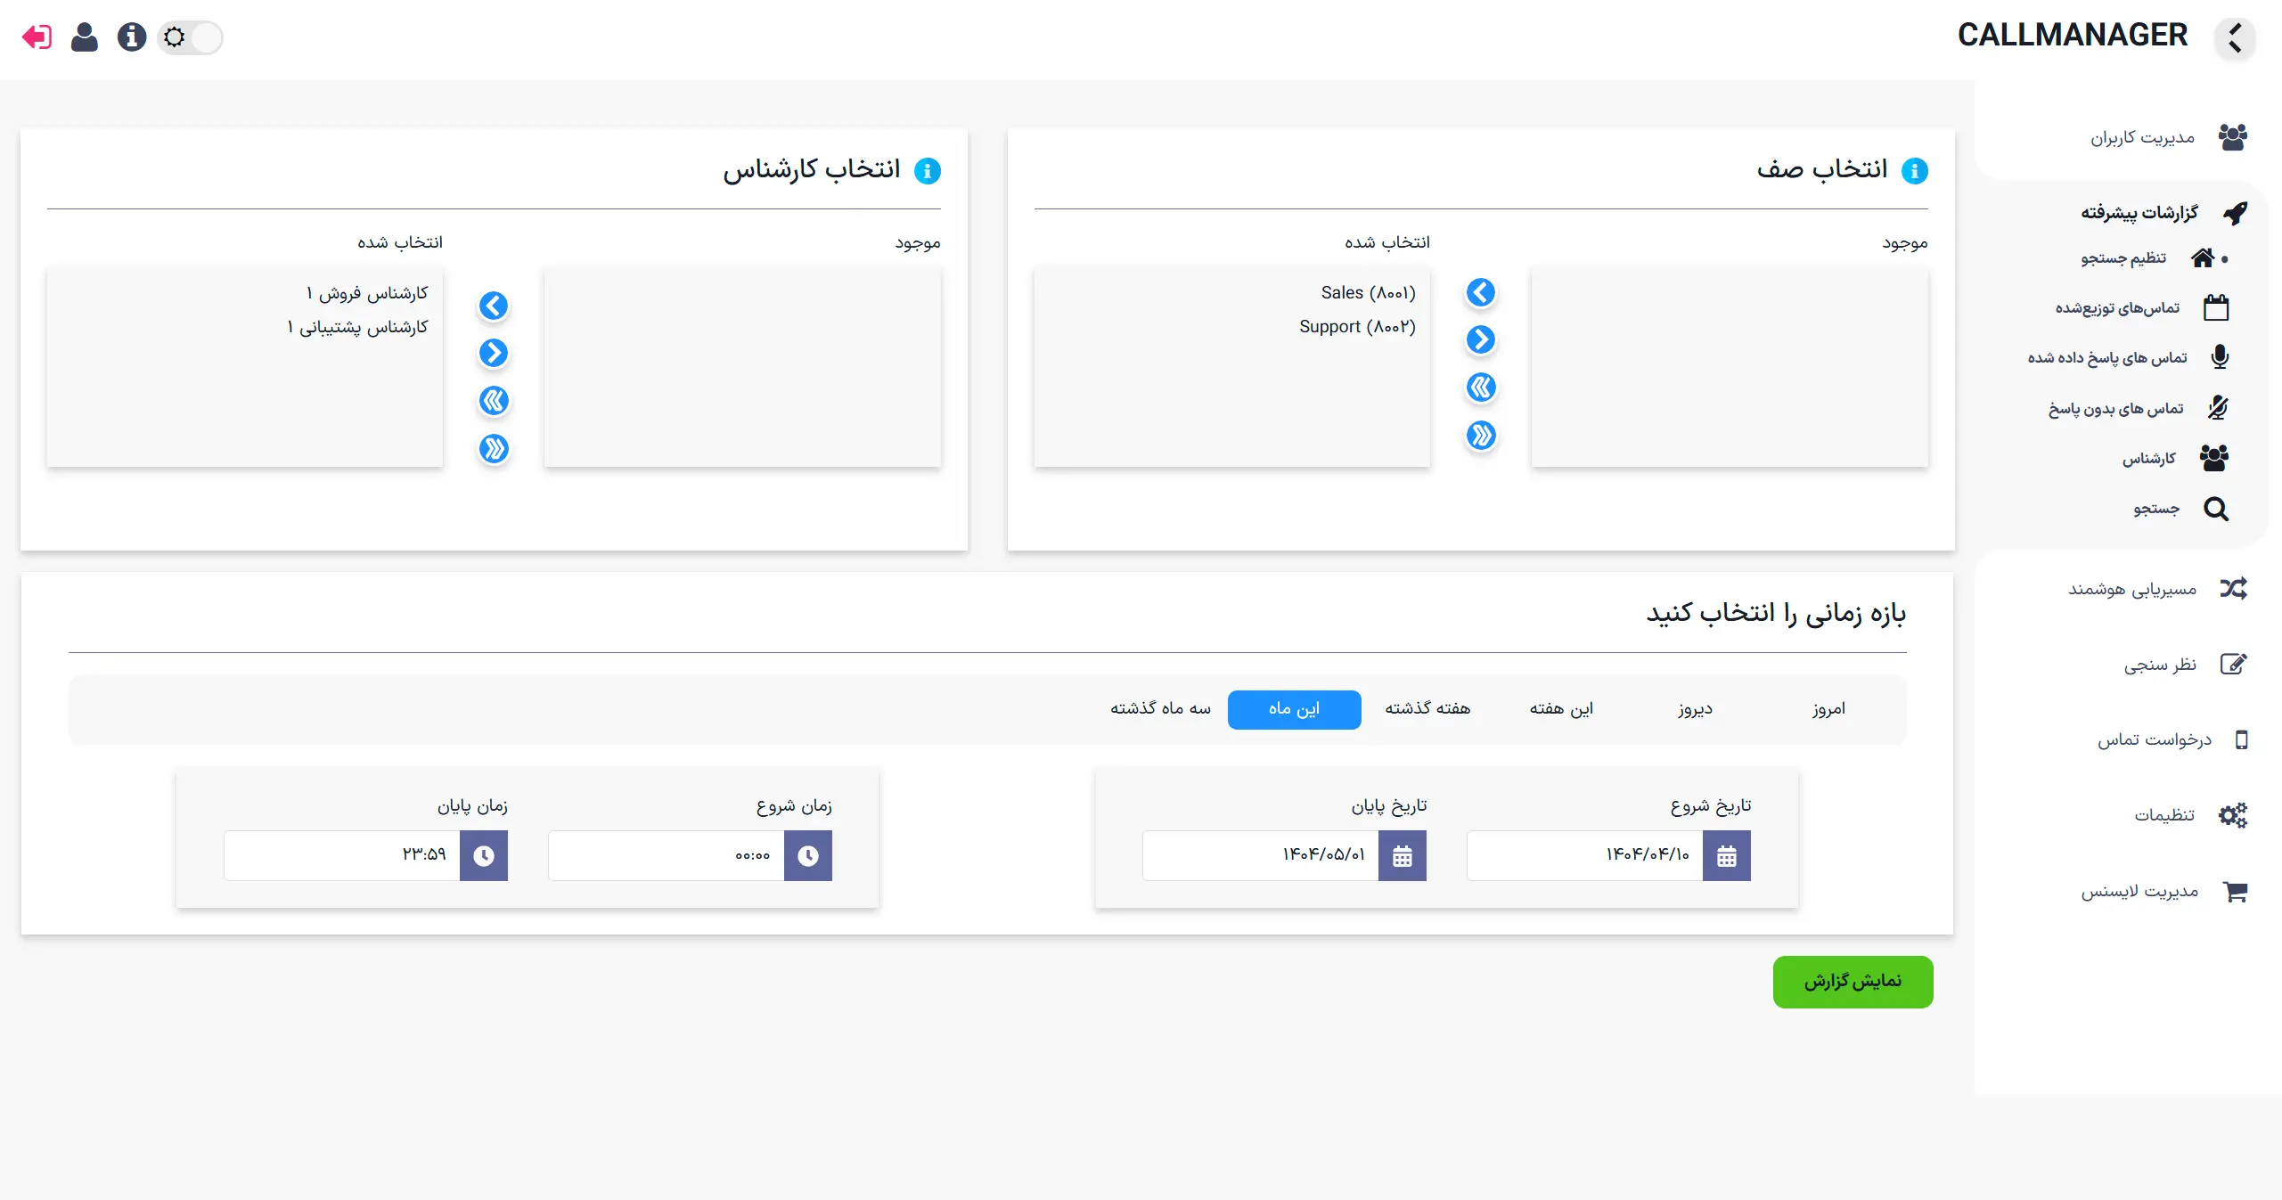
Task: Select Sales (8001) in selected queues list
Action: pyautogui.click(x=1368, y=293)
